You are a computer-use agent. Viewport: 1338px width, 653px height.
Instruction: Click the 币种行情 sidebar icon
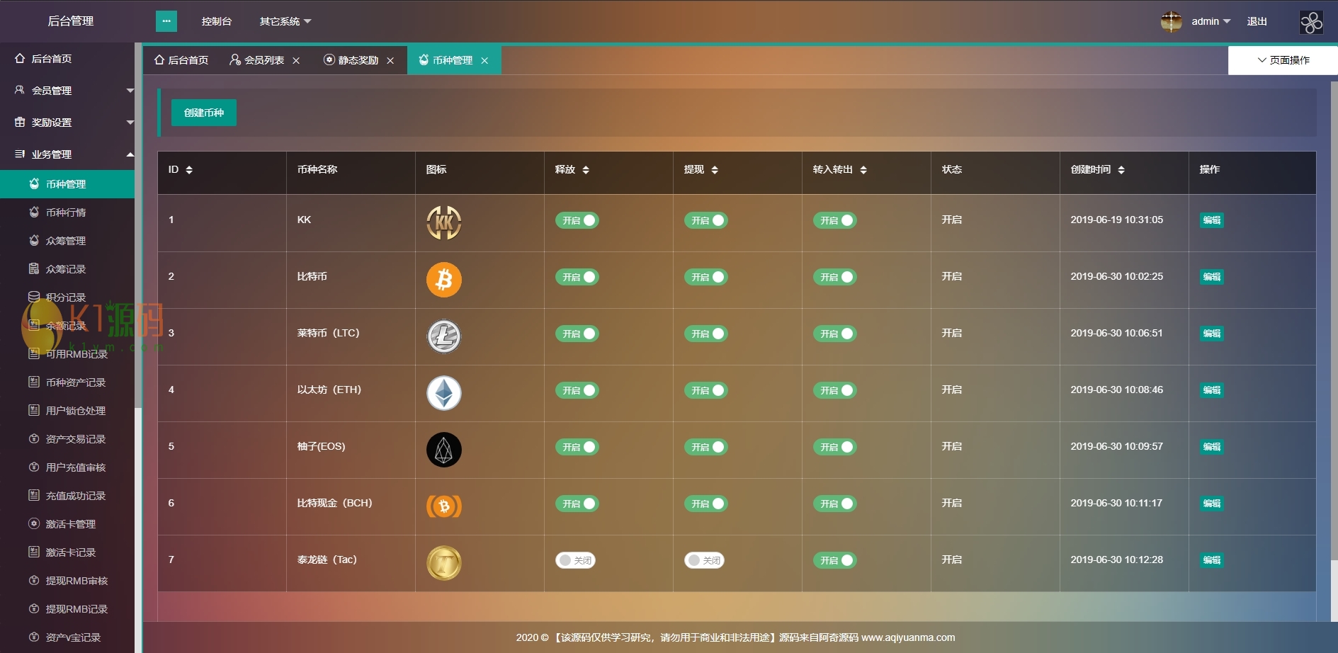(x=34, y=212)
